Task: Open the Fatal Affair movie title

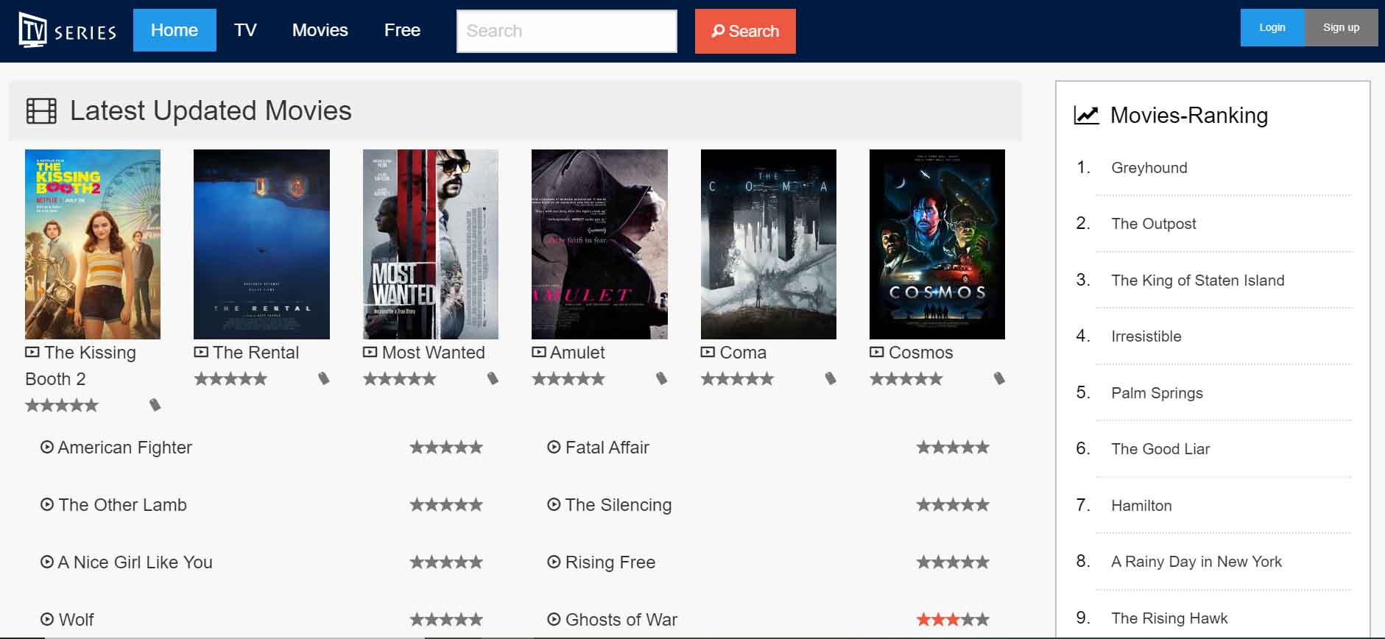Action: click(x=607, y=448)
